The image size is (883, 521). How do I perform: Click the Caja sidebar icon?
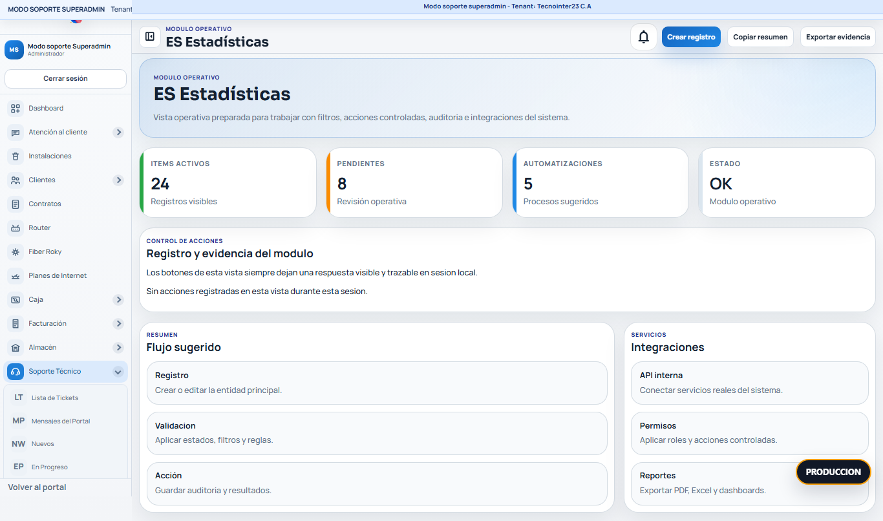pyautogui.click(x=16, y=300)
